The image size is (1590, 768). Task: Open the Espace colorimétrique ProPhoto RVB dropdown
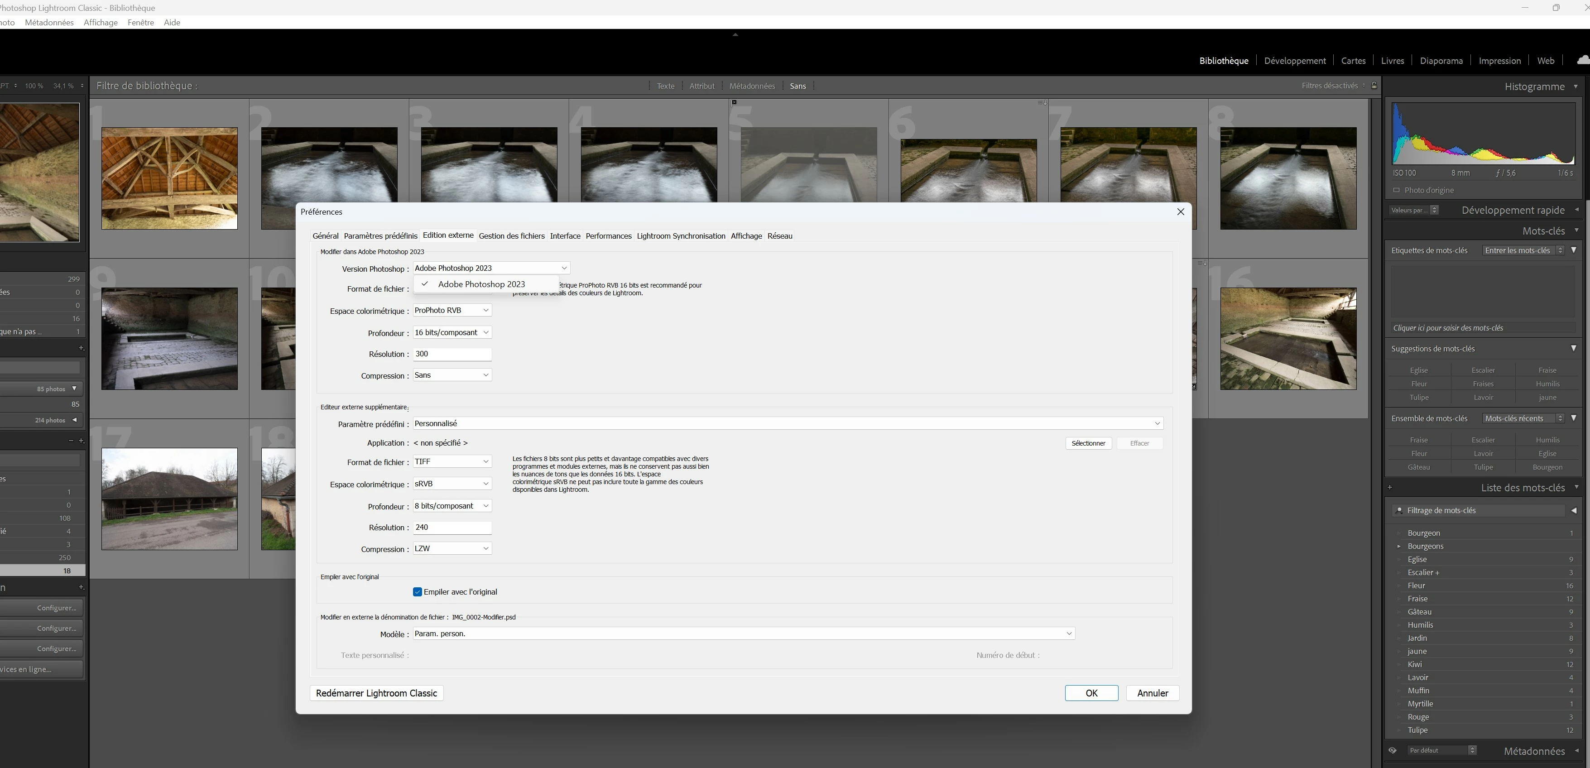pos(452,311)
